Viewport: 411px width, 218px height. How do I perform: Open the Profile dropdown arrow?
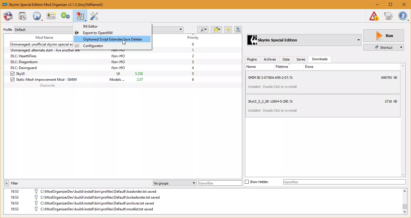[x=181, y=29]
